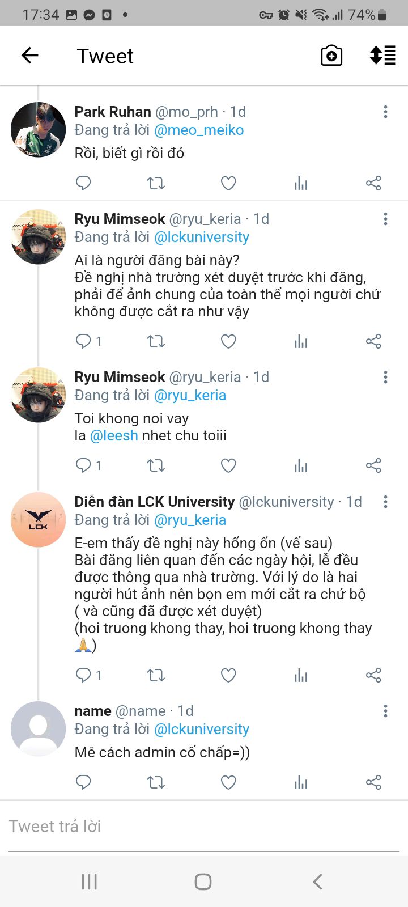This screenshot has width=408, height=907.
Task: Retweet Park Ruhan's reply
Action: [156, 183]
